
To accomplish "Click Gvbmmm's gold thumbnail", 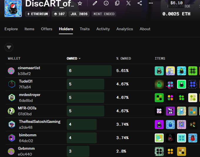I will tap(181, 151).
